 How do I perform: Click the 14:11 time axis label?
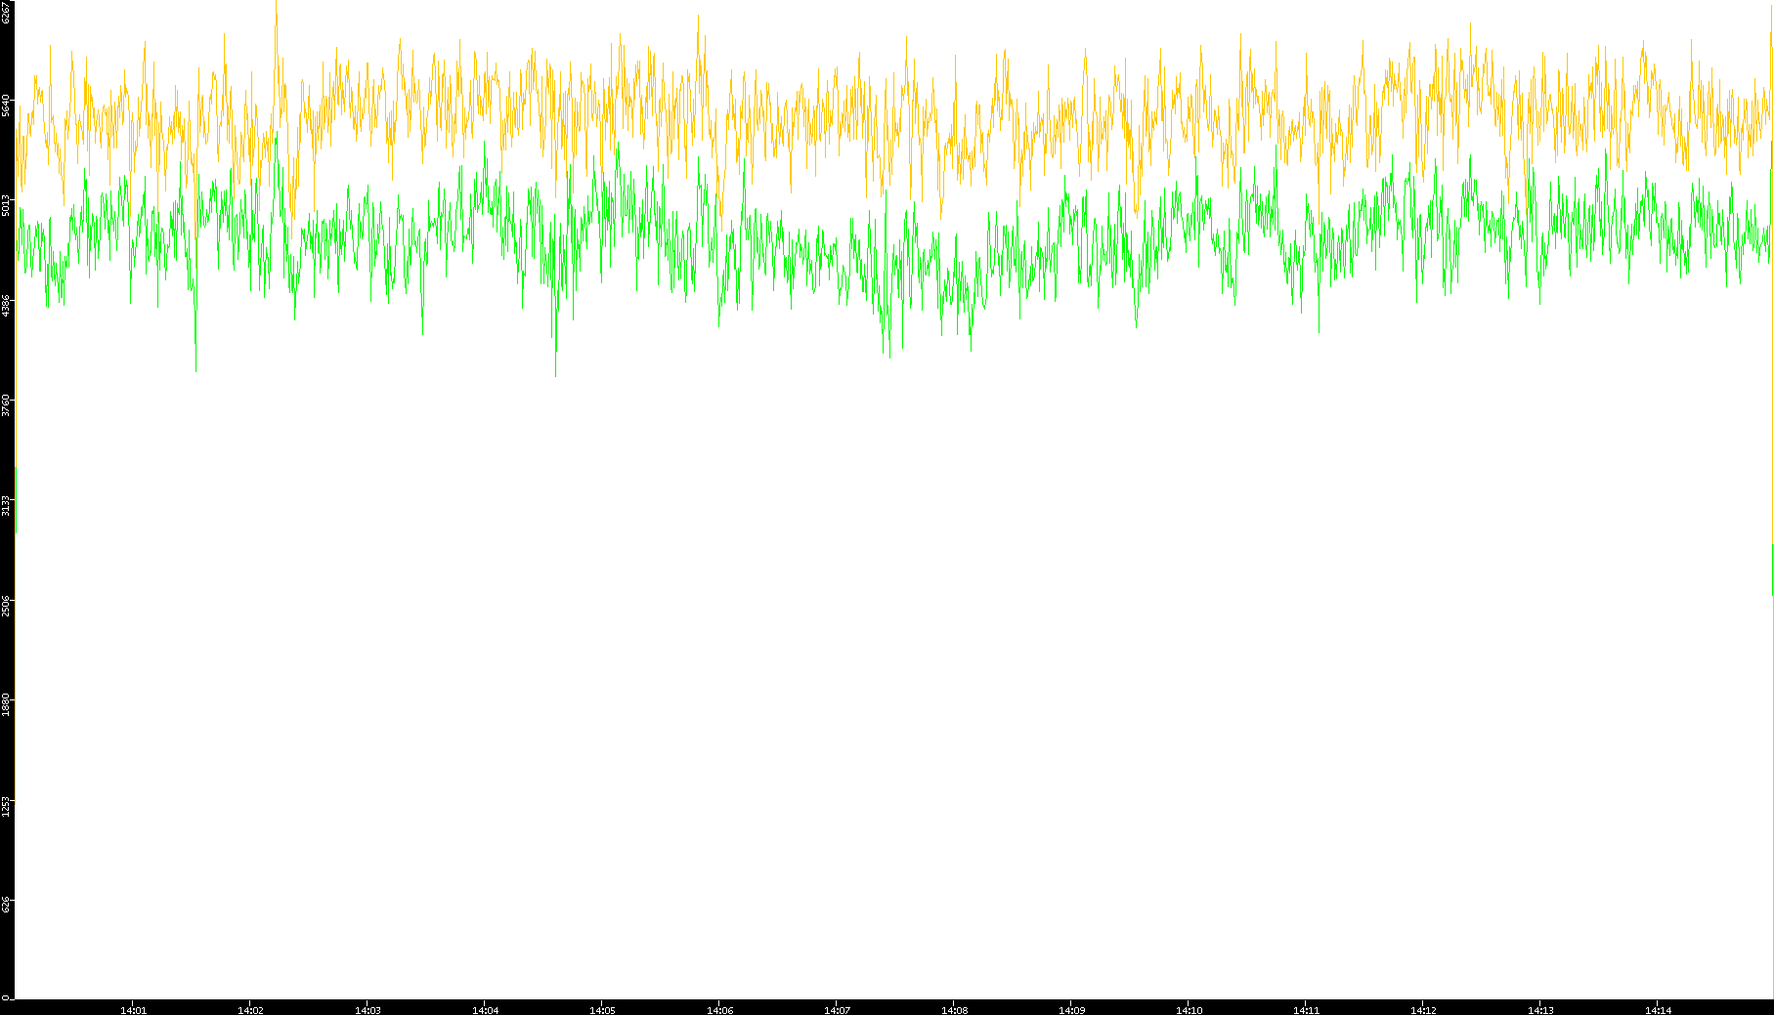pos(1306,1009)
